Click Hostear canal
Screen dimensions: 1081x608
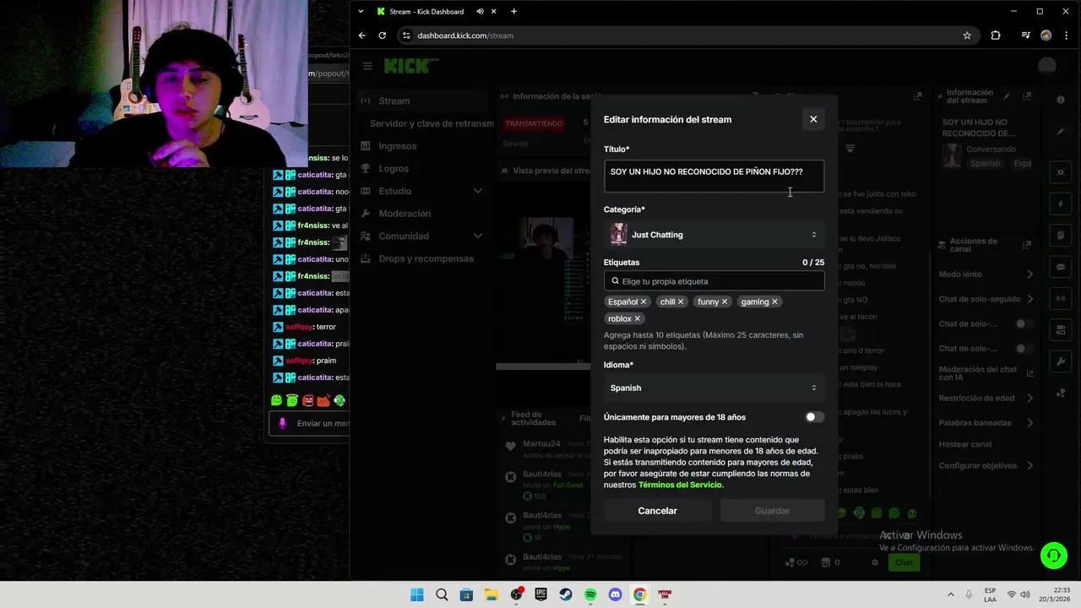[x=965, y=444]
